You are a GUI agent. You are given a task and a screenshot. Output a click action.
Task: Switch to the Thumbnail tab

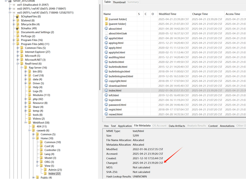(x=119, y=2)
